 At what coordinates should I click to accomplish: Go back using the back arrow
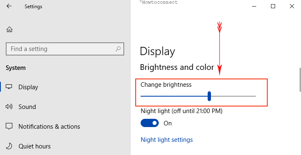coord(9,6)
